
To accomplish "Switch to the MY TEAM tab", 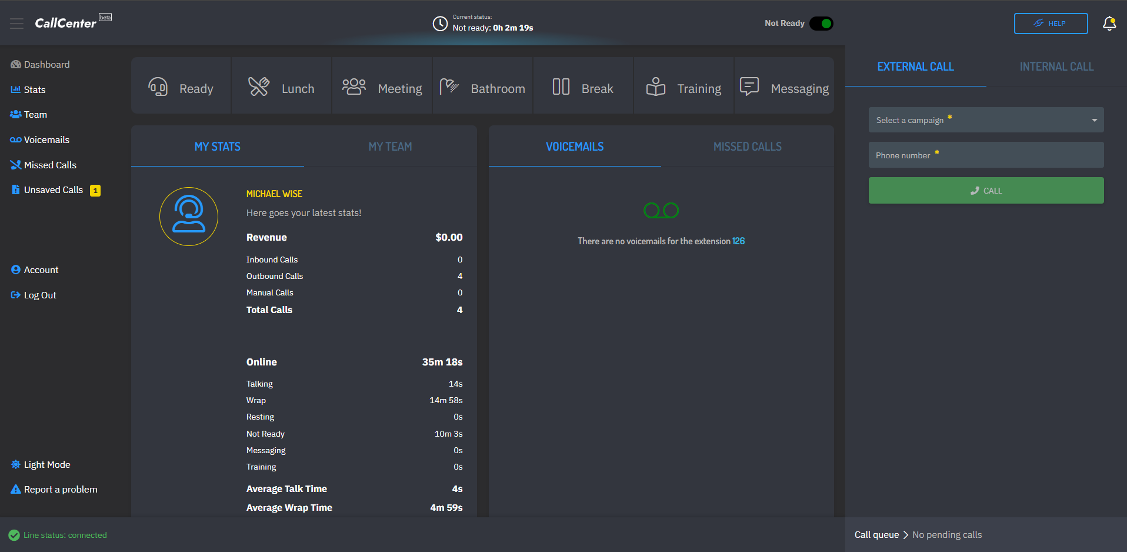I will click(x=390, y=146).
